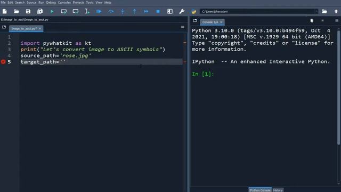Screen dimensions: 341x192
Task: Click the editor browse tabs icon
Action: pos(4,27)
